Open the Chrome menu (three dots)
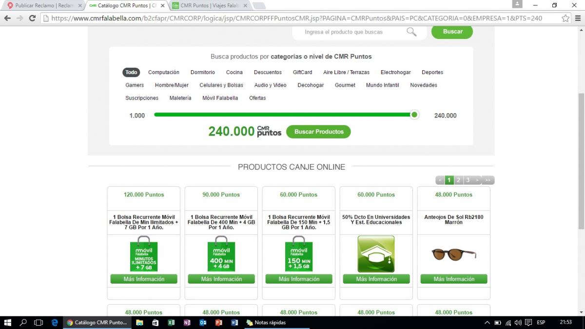Viewport: 585px width, 329px height. tap(577, 18)
